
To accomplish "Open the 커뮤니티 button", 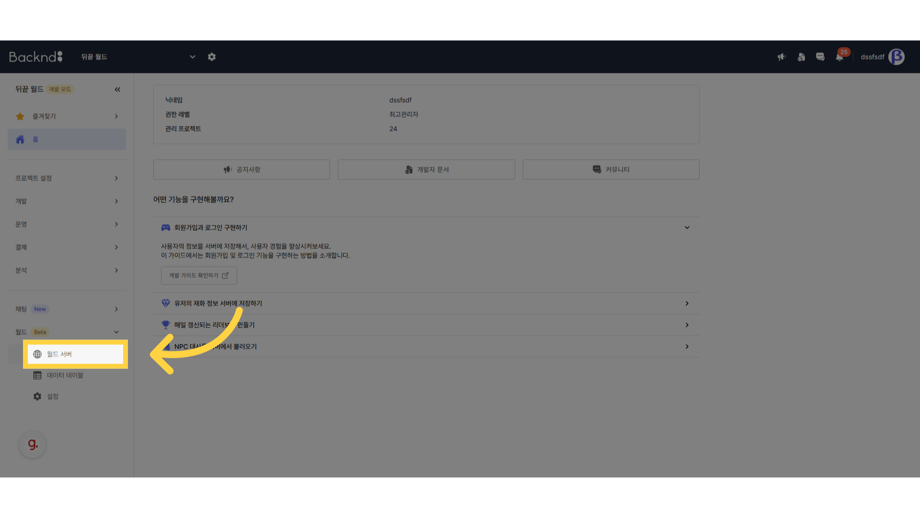I will (x=610, y=169).
